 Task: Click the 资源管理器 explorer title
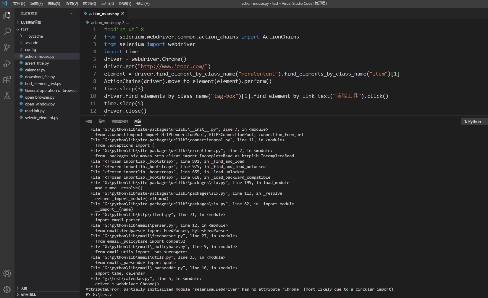pyautogui.click(x=29, y=13)
